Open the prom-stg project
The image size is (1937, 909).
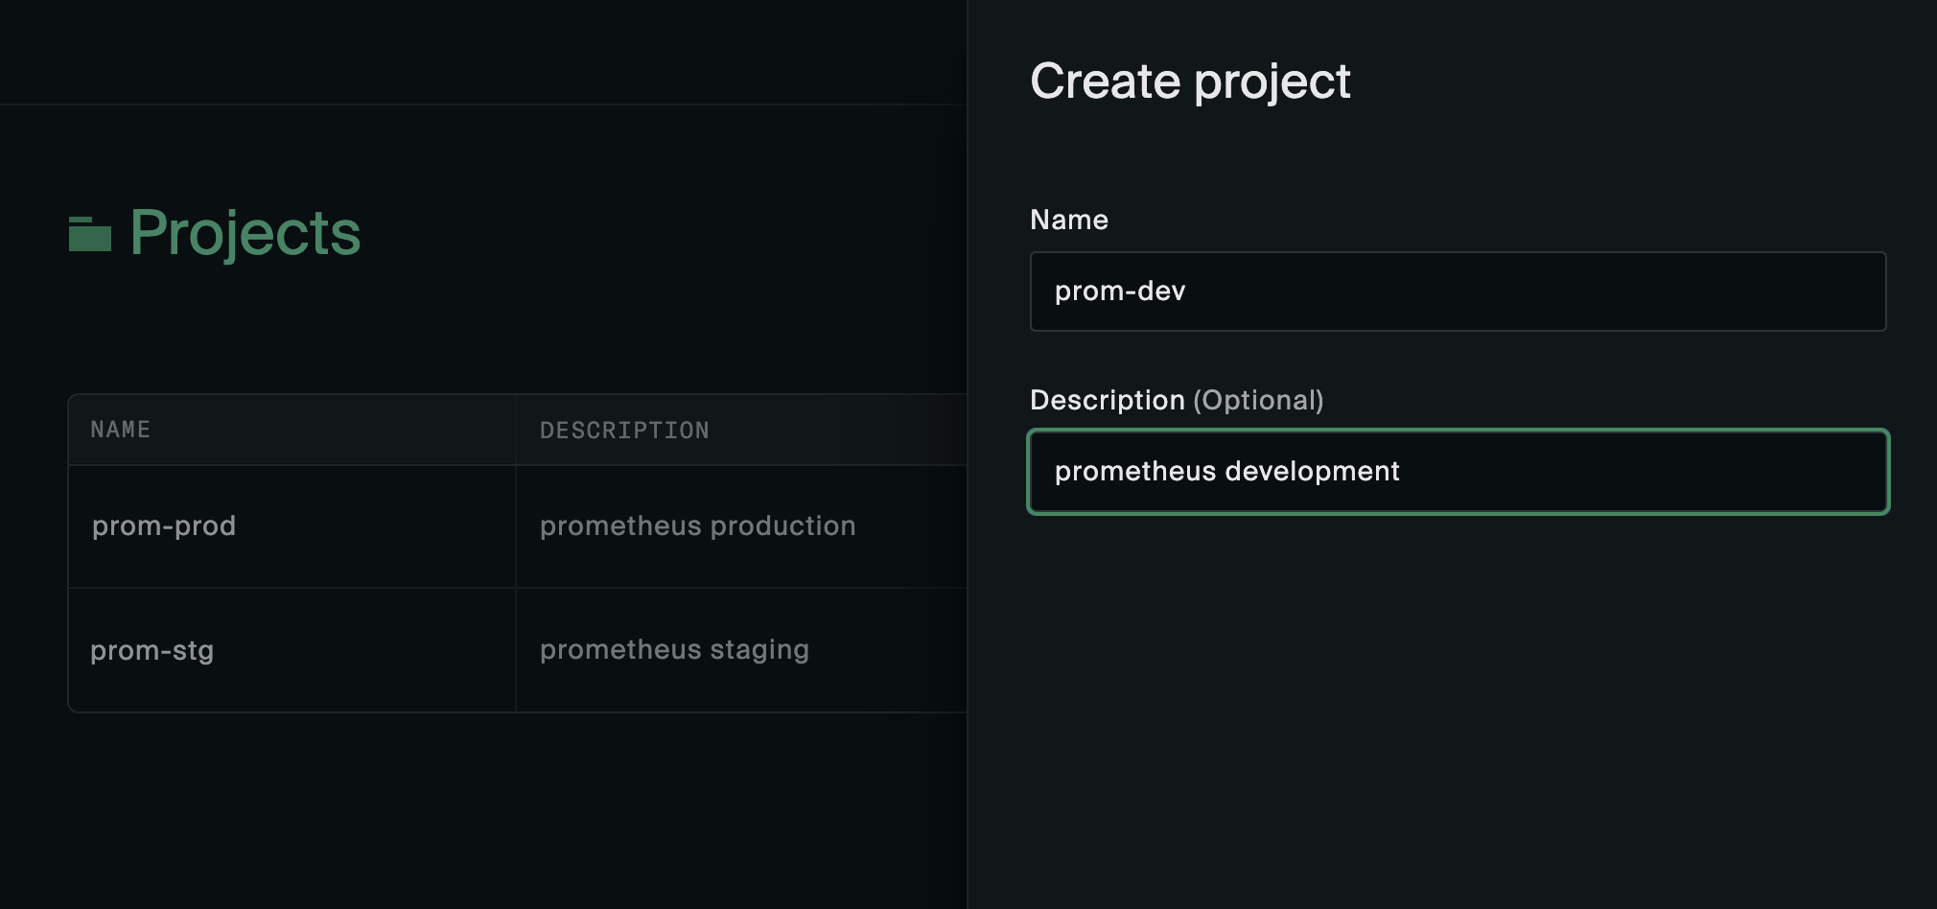pyautogui.click(x=152, y=650)
